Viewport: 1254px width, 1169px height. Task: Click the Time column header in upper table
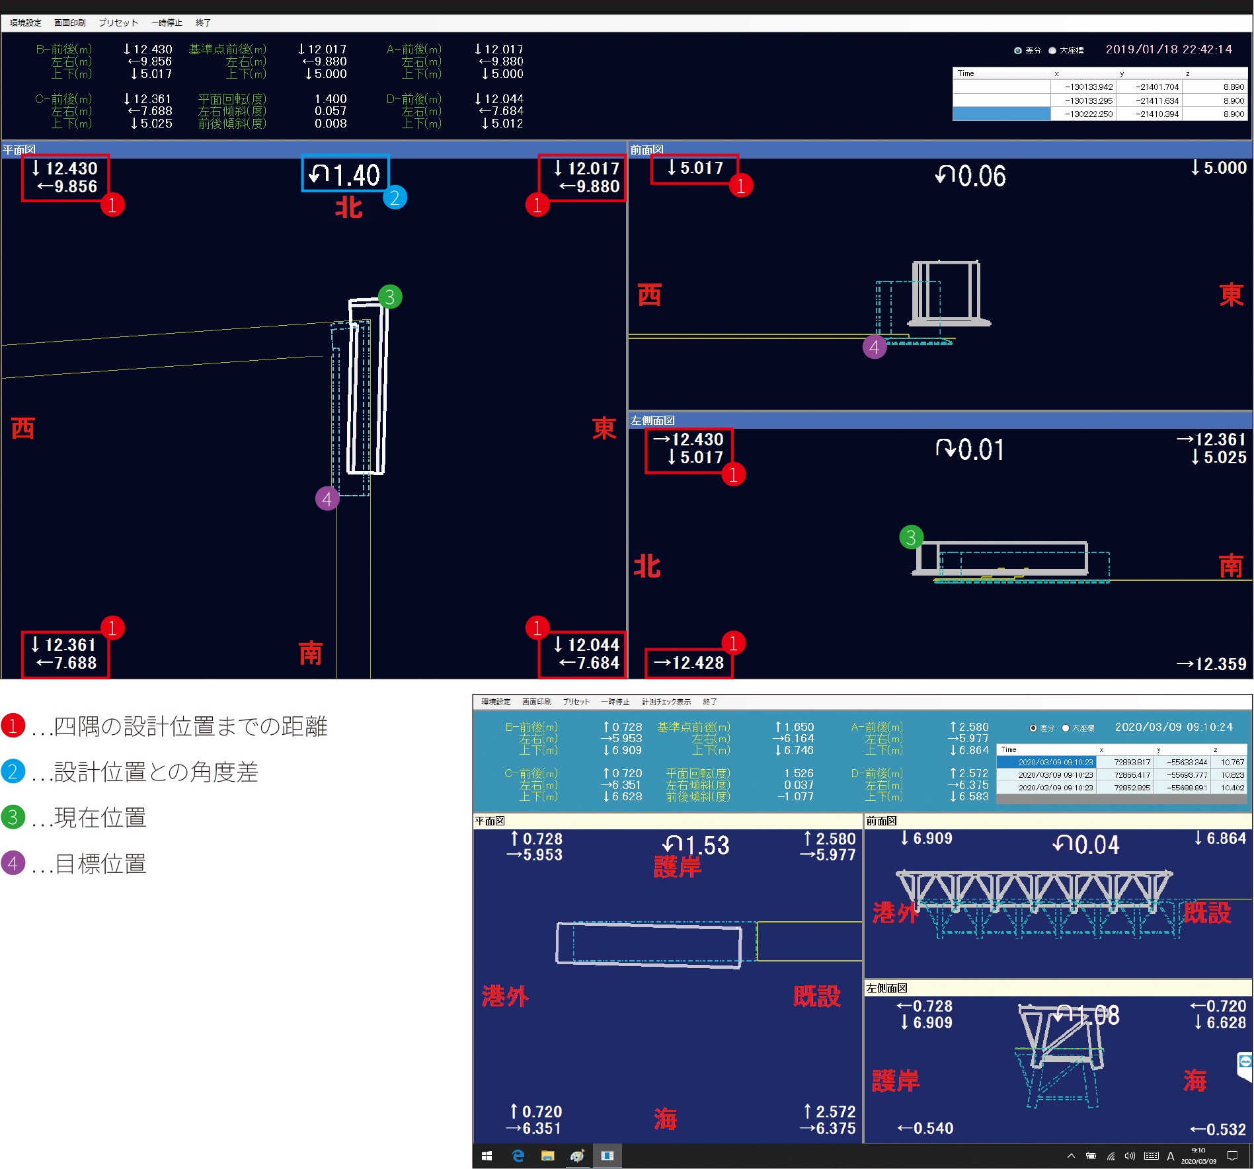coord(1001,73)
